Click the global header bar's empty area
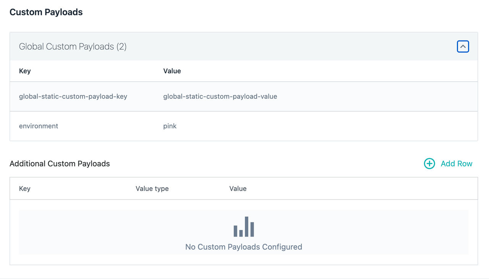The width and height of the screenshot is (489, 279). tap(290, 47)
